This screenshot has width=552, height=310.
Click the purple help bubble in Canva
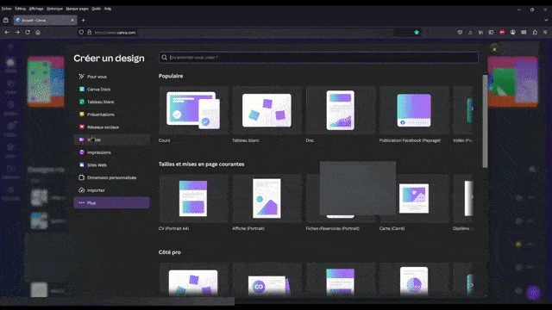[533, 293]
